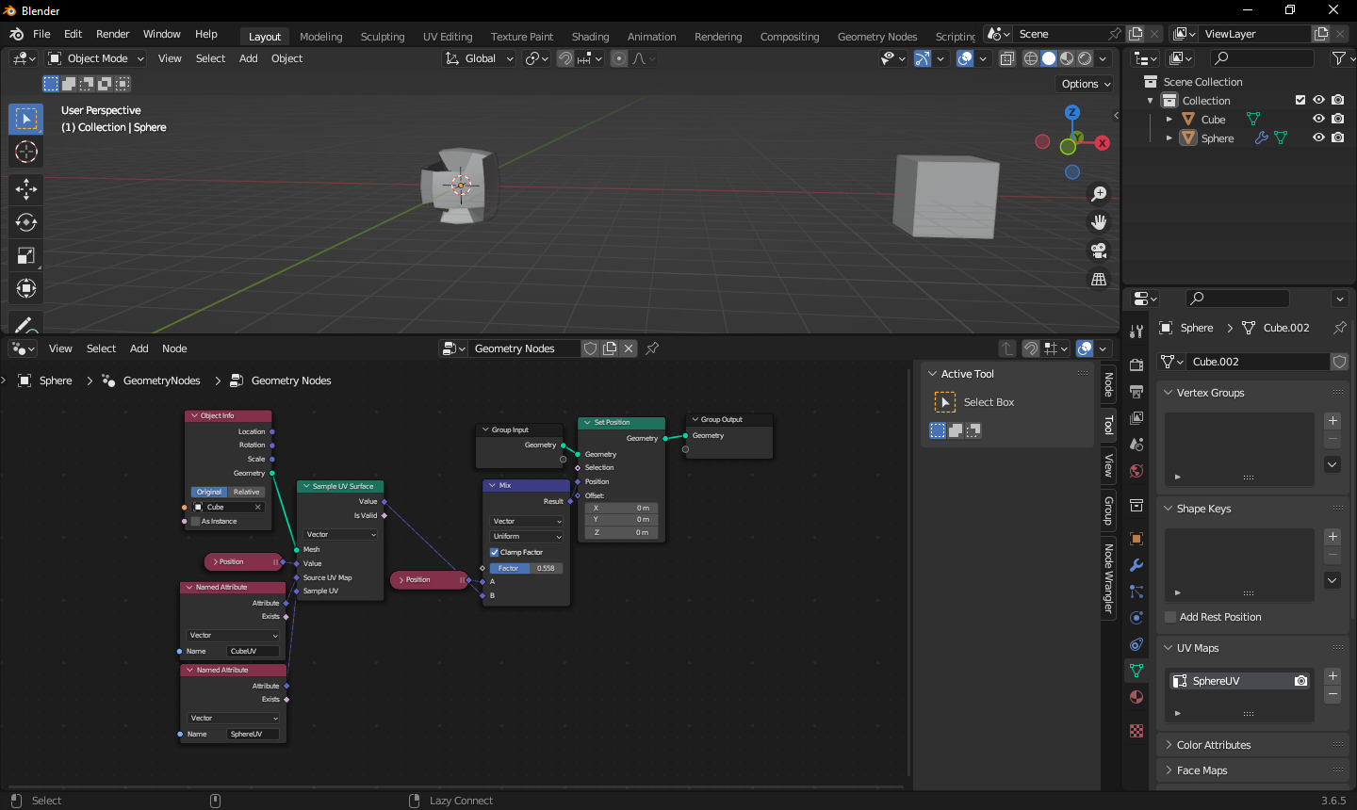Open World properties globe tab
Screen dimensions: 1357x810
(x=1136, y=471)
